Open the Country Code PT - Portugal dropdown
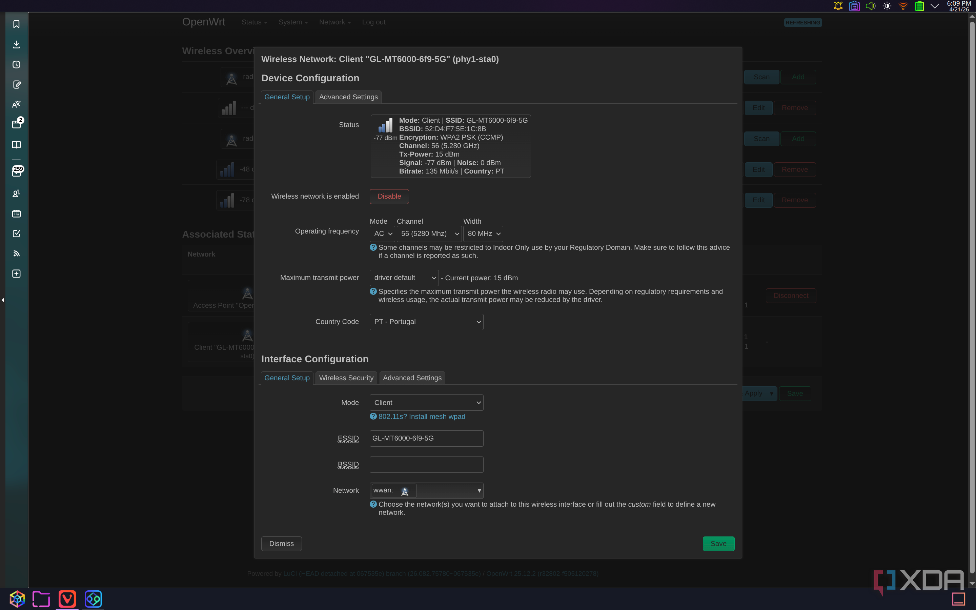Screen dimensions: 976x610 426,322
